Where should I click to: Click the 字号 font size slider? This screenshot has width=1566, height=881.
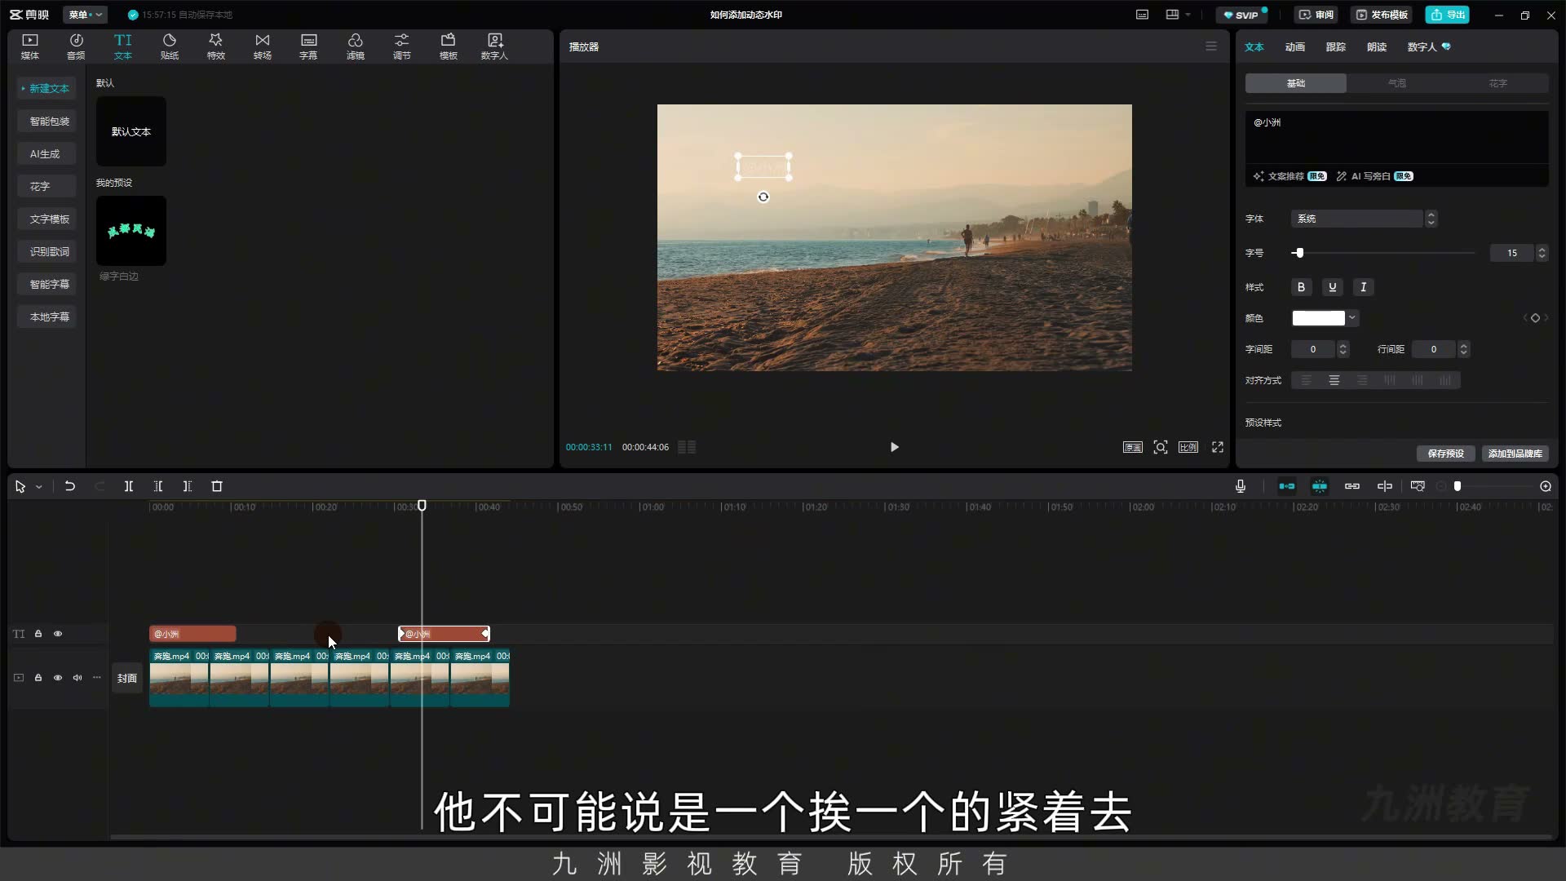click(x=1384, y=253)
